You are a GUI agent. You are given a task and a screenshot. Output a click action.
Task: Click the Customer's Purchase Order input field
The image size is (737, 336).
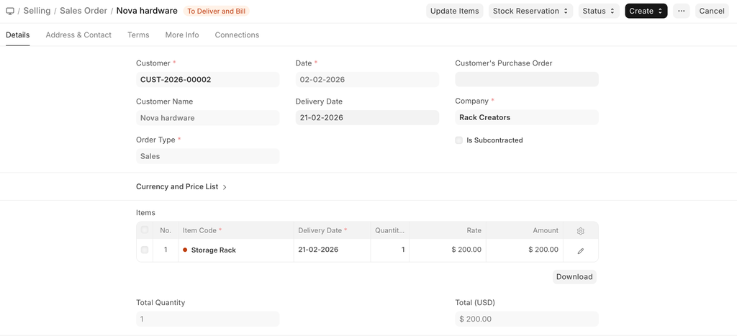pyautogui.click(x=526, y=80)
